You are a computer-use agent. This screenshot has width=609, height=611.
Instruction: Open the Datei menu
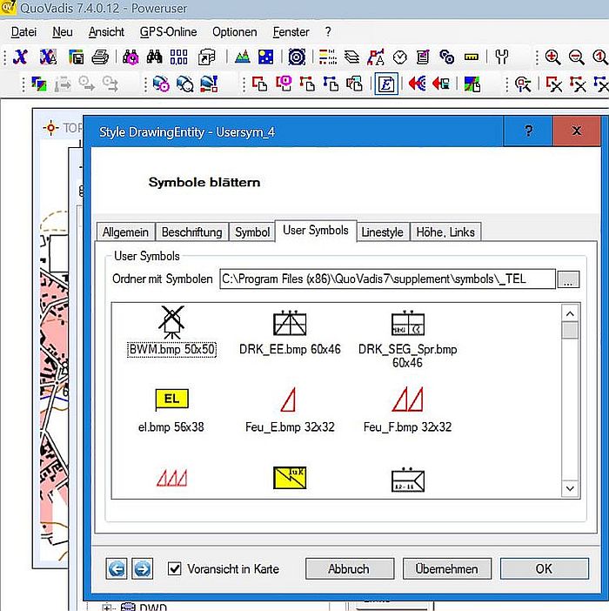(x=23, y=32)
